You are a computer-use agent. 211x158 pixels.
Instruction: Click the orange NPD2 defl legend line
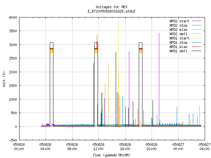[x=196, y=34]
